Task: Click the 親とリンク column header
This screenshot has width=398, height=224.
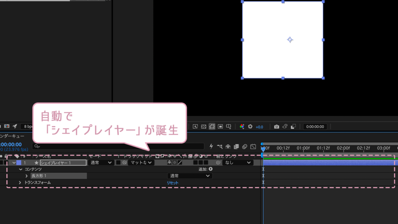Action: click(x=226, y=156)
